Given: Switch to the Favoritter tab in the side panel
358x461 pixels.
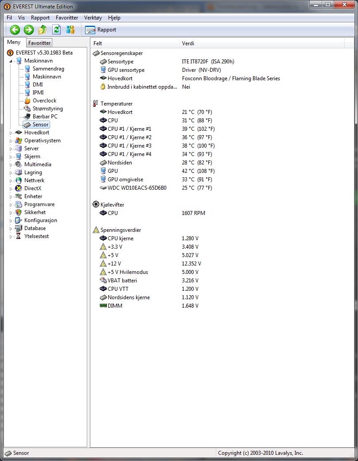Looking at the screenshot, I should point(39,43).
